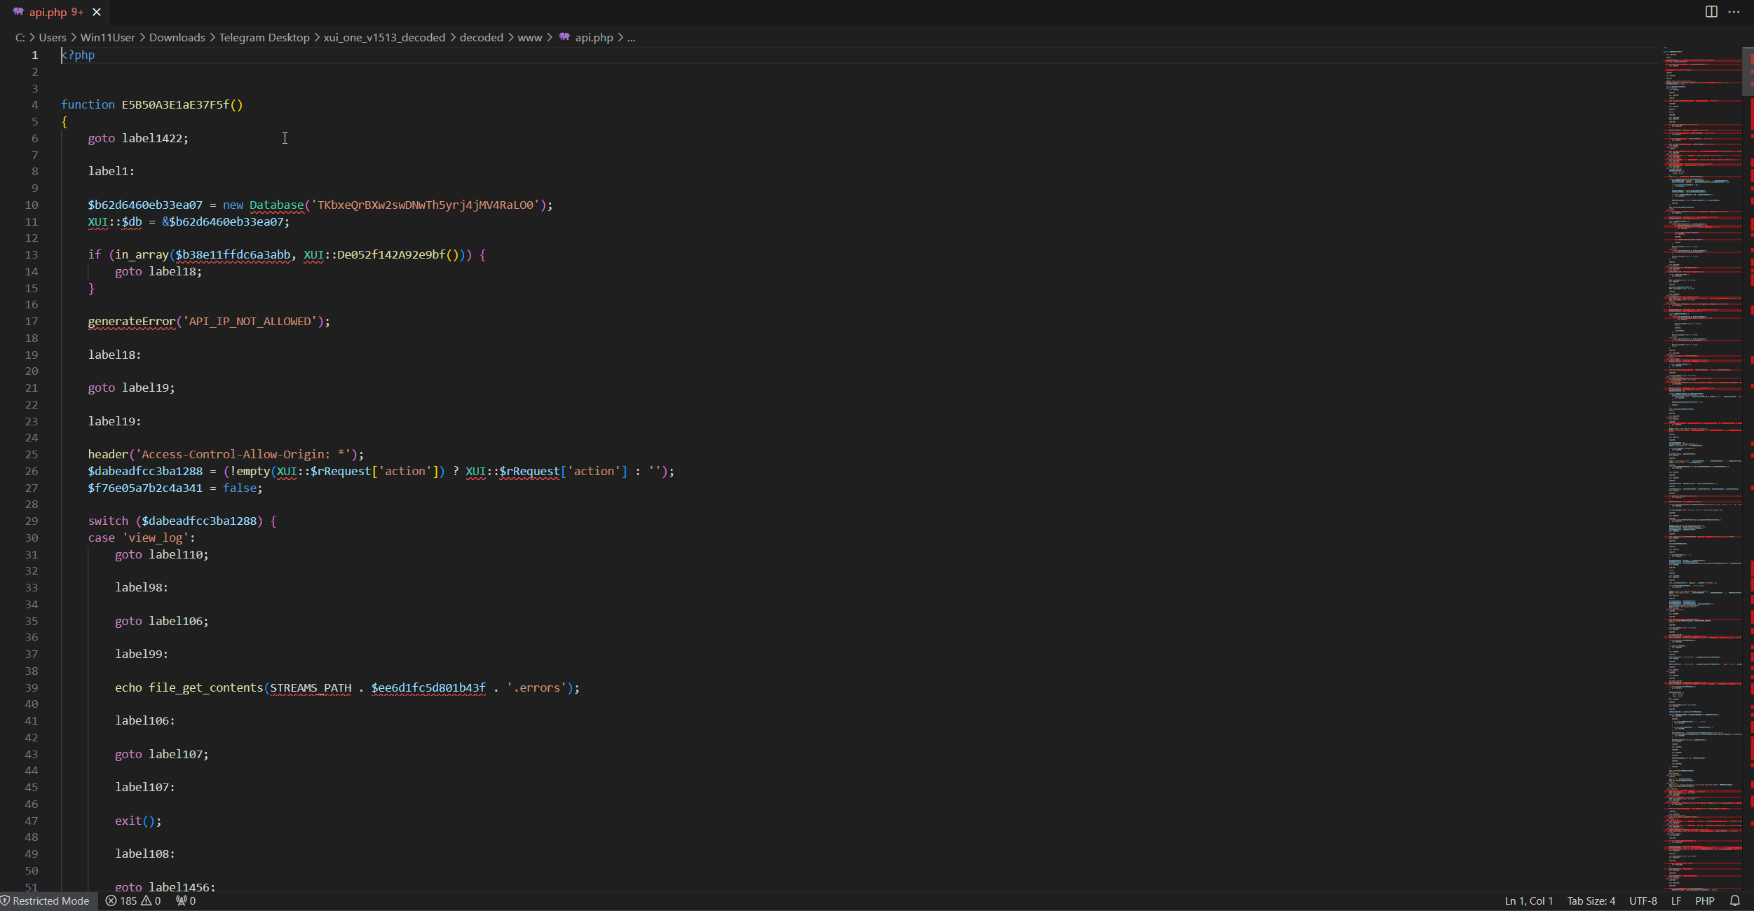
Task: Click file_get_contents call on line 39
Action: click(x=205, y=687)
